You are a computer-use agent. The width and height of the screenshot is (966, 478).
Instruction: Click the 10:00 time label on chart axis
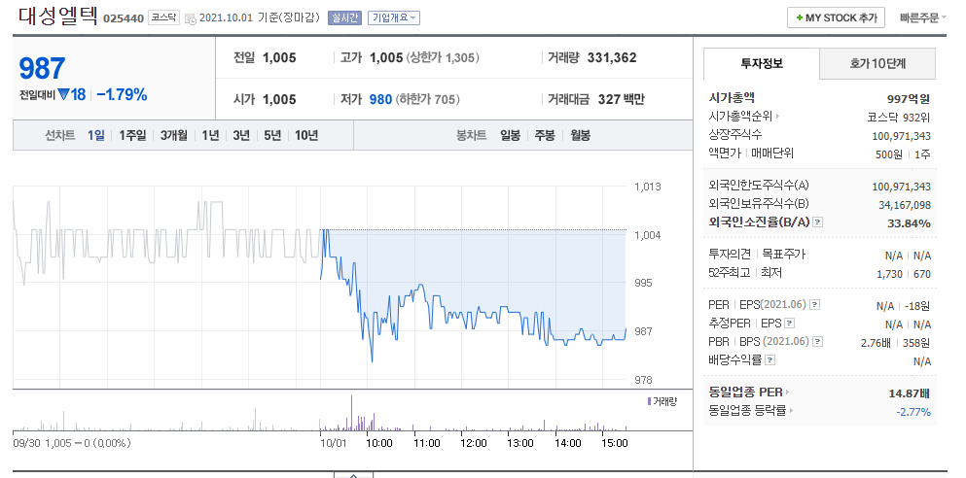pos(379,443)
